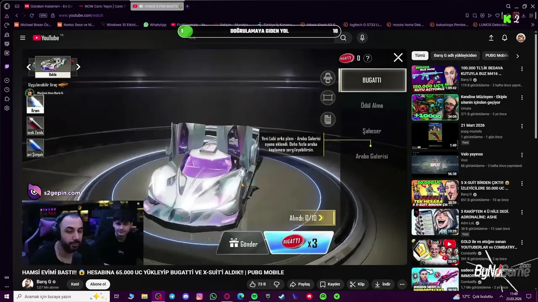
Task: Select the Barış G adlı yükleyiciden chip
Action: 455,55
